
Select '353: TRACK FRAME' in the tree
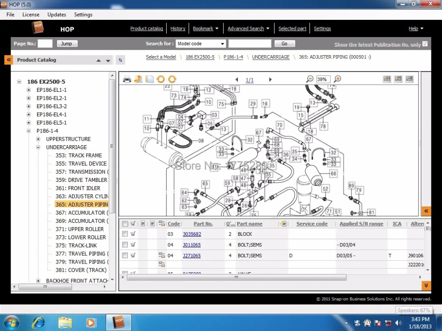pyautogui.click(x=79, y=155)
